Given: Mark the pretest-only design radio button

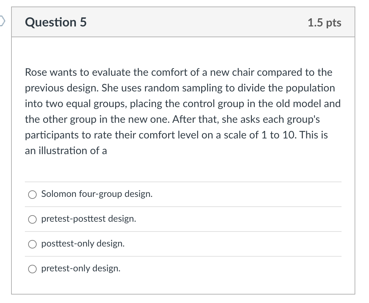Looking at the screenshot, I should pyautogui.click(x=32, y=269).
